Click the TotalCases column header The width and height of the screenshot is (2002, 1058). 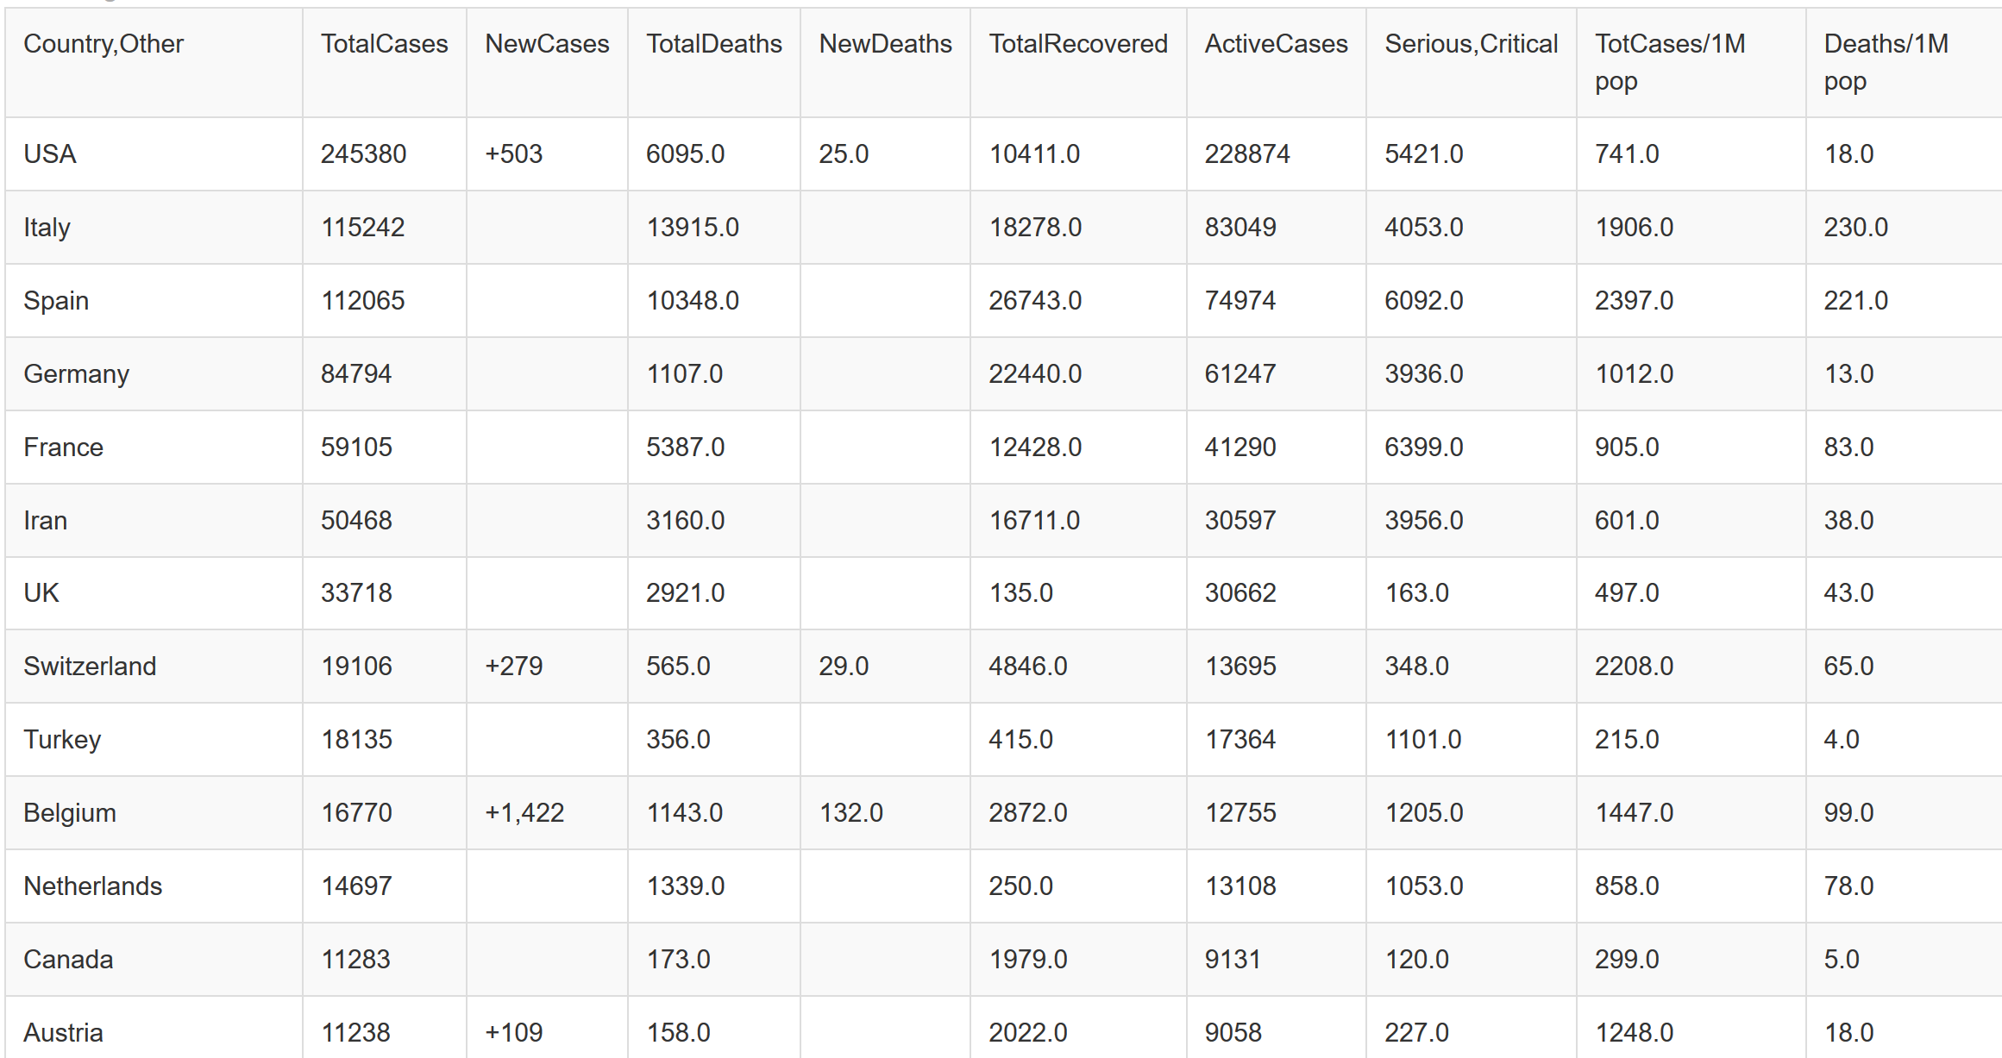point(384,44)
